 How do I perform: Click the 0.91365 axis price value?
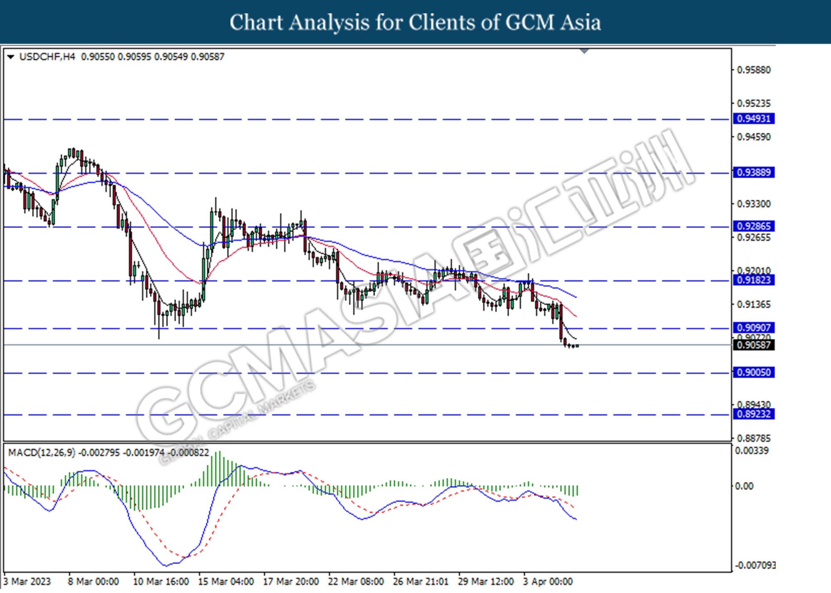754,304
